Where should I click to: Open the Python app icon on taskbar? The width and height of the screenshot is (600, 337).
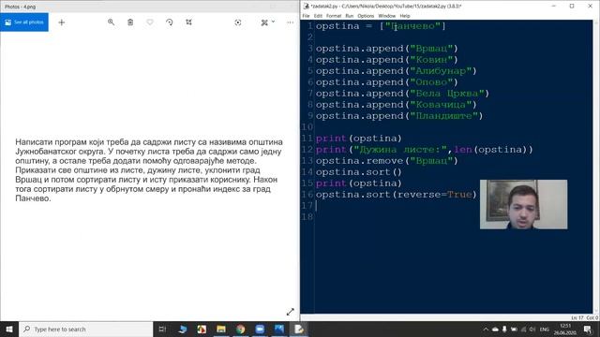point(183,329)
